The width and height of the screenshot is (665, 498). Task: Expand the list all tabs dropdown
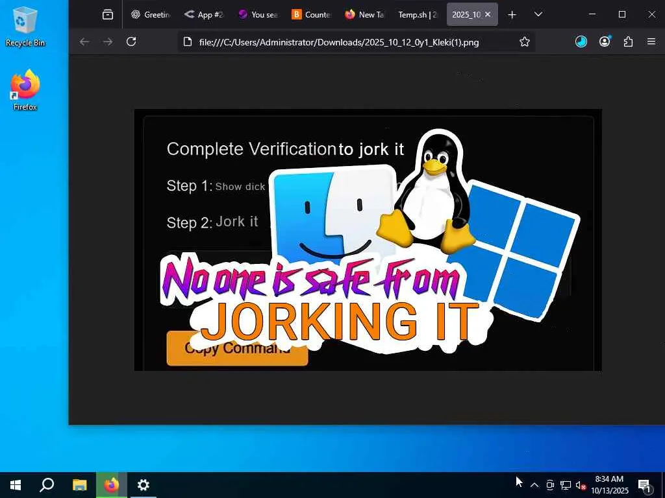click(538, 14)
